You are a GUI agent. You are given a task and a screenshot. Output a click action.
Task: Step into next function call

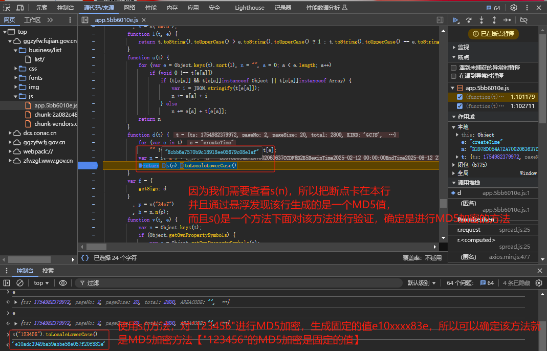[x=482, y=20]
